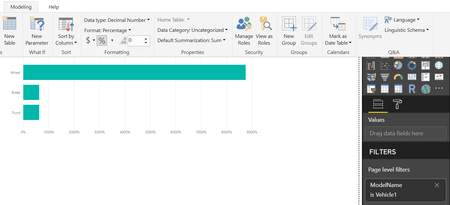450x205 pixels.
Task: Select the Pie chart visualization
Action: tap(398, 65)
